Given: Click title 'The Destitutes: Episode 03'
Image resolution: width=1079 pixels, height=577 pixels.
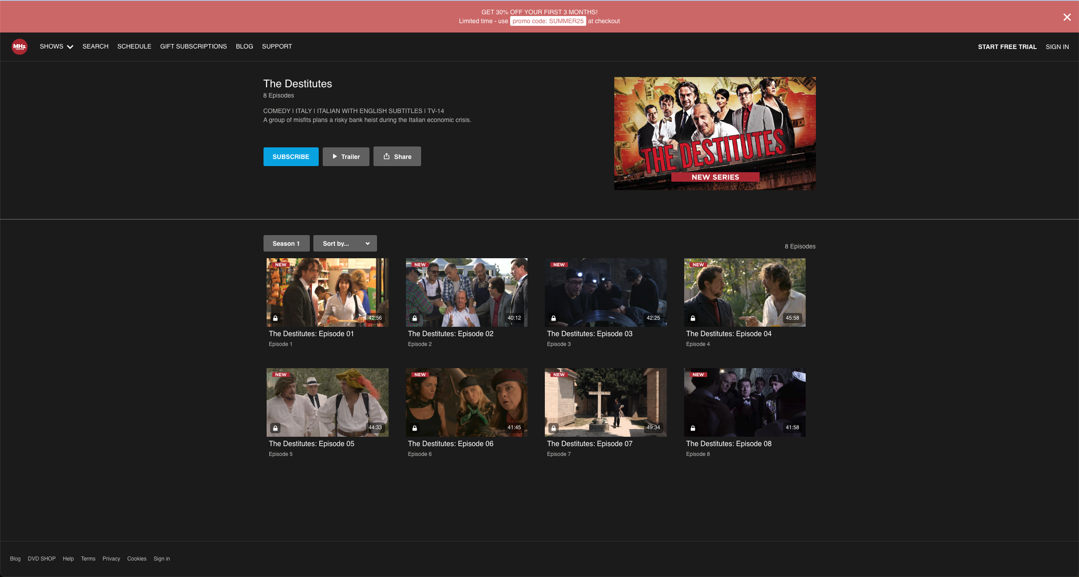Looking at the screenshot, I should pyautogui.click(x=590, y=334).
